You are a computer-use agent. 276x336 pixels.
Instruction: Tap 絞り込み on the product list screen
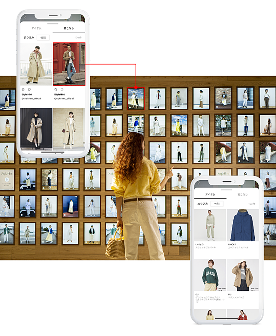(x=203, y=203)
